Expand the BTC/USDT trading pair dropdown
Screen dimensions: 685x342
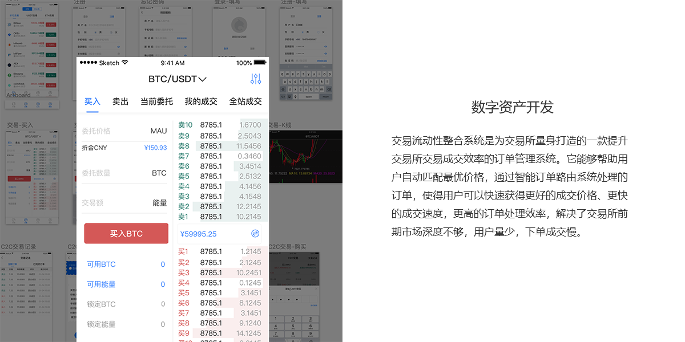click(177, 79)
